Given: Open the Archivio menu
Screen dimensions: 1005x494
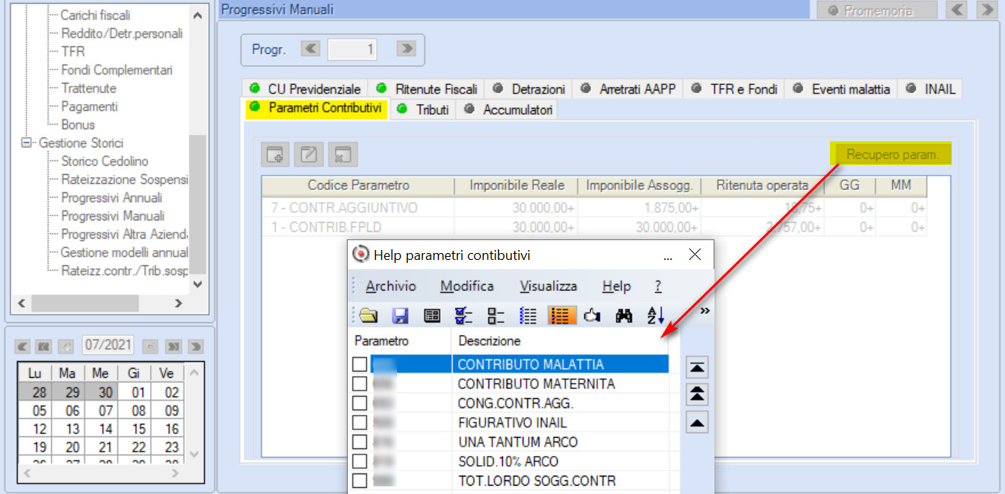Looking at the screenshot, I should 391,287.
